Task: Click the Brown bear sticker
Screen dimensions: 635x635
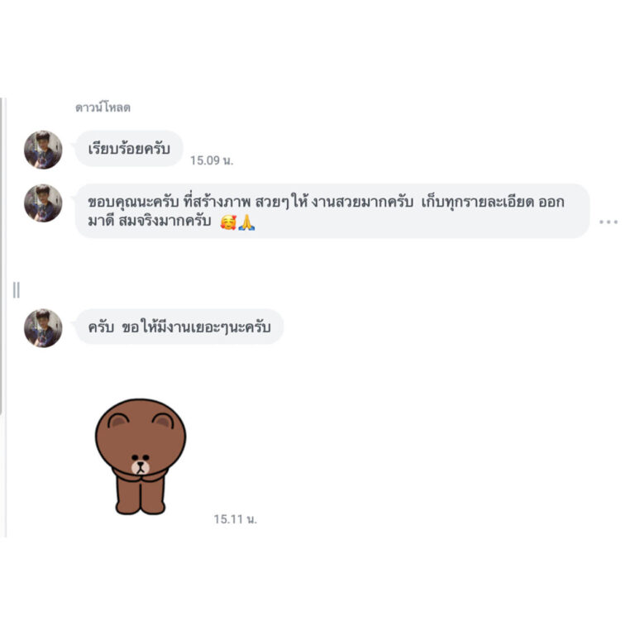Action: (141, 456)
